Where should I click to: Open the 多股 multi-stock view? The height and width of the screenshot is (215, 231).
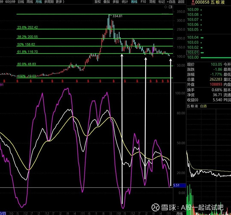click(x=116, y=2)
